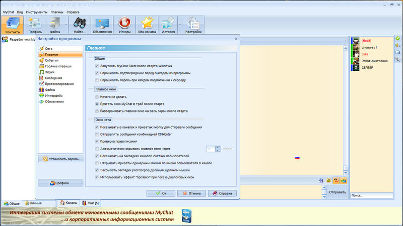Viewport: 403px width, 226px height.
Task: Open the Контакты toolbar section
Action: click(x=13, y=25)
